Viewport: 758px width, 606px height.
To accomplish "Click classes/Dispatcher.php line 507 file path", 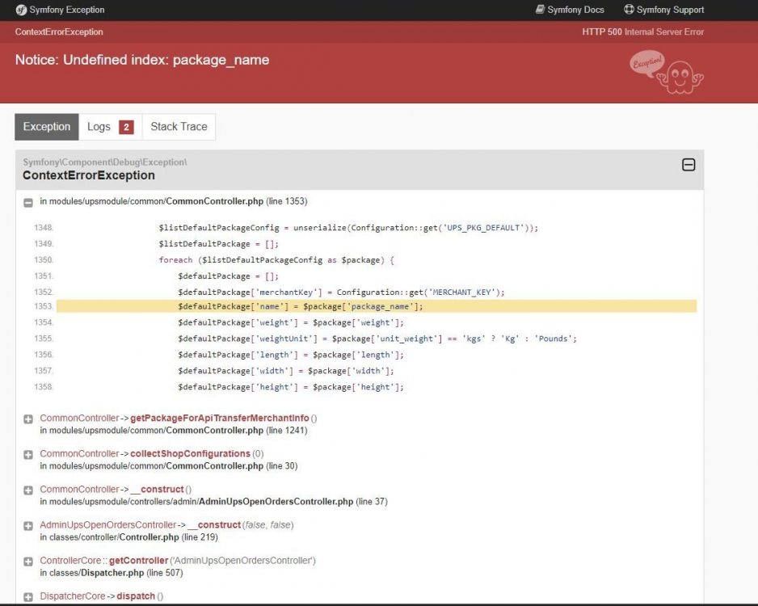I will point(112,573).
